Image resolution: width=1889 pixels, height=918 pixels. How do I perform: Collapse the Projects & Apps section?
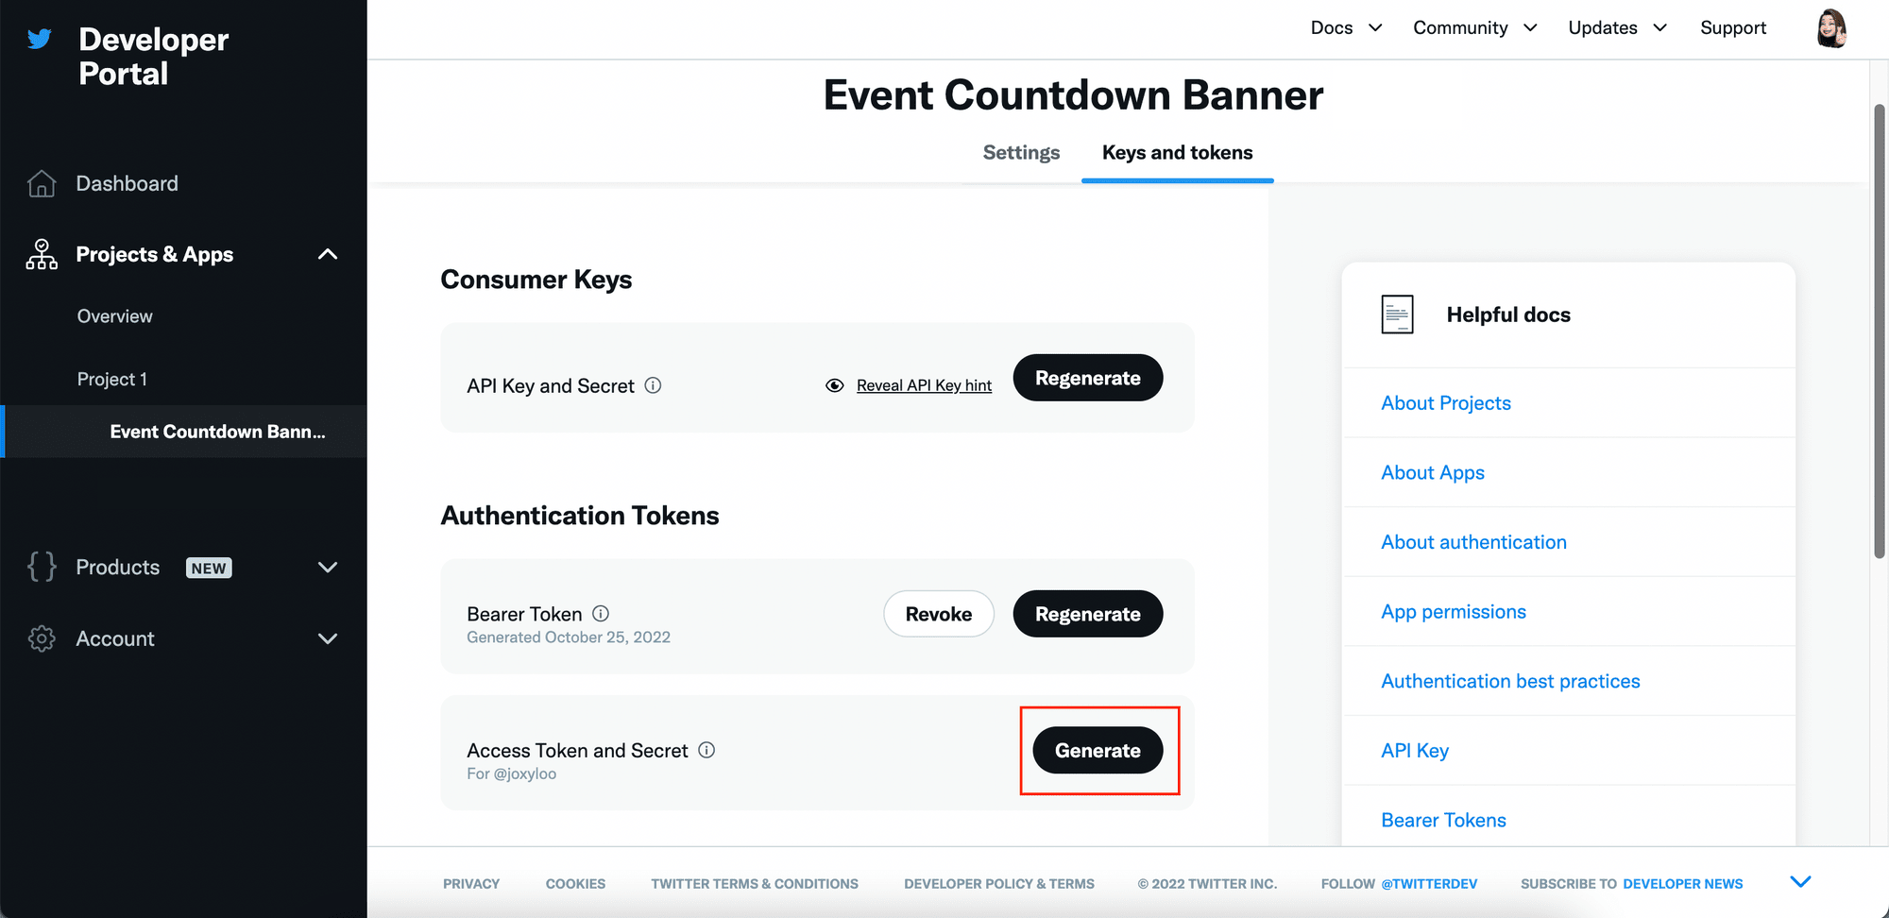click(x=328, y=253)
